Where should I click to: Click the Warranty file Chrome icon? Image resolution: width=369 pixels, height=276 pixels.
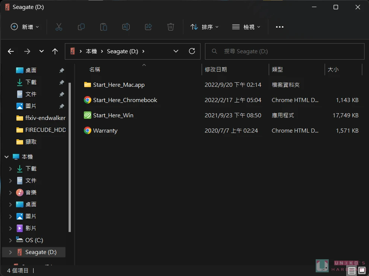coord(88,130)
